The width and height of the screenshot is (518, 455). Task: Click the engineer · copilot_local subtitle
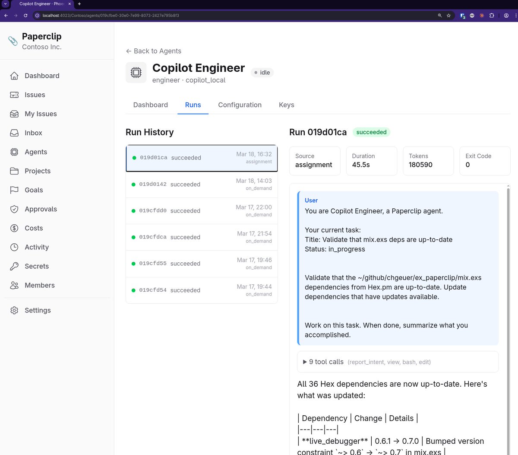tap(189, 80)
